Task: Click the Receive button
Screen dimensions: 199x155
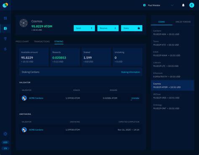Action: coord(108,28)
